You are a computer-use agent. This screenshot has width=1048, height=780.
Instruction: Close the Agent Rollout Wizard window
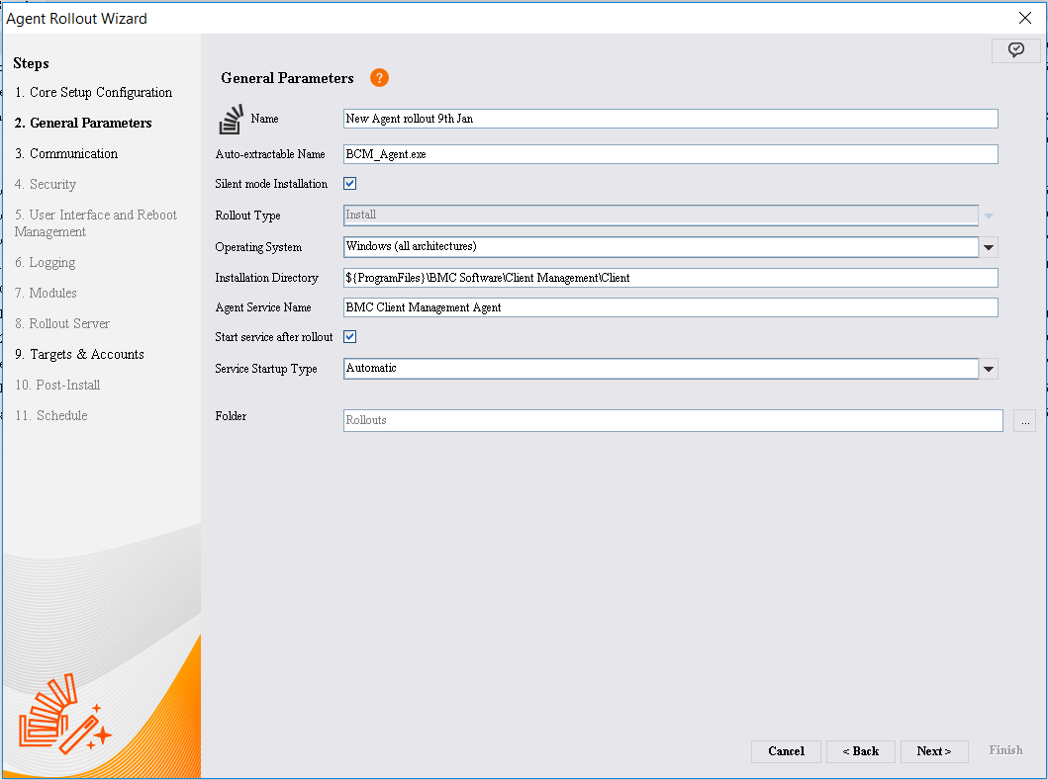pos(1024,18)
